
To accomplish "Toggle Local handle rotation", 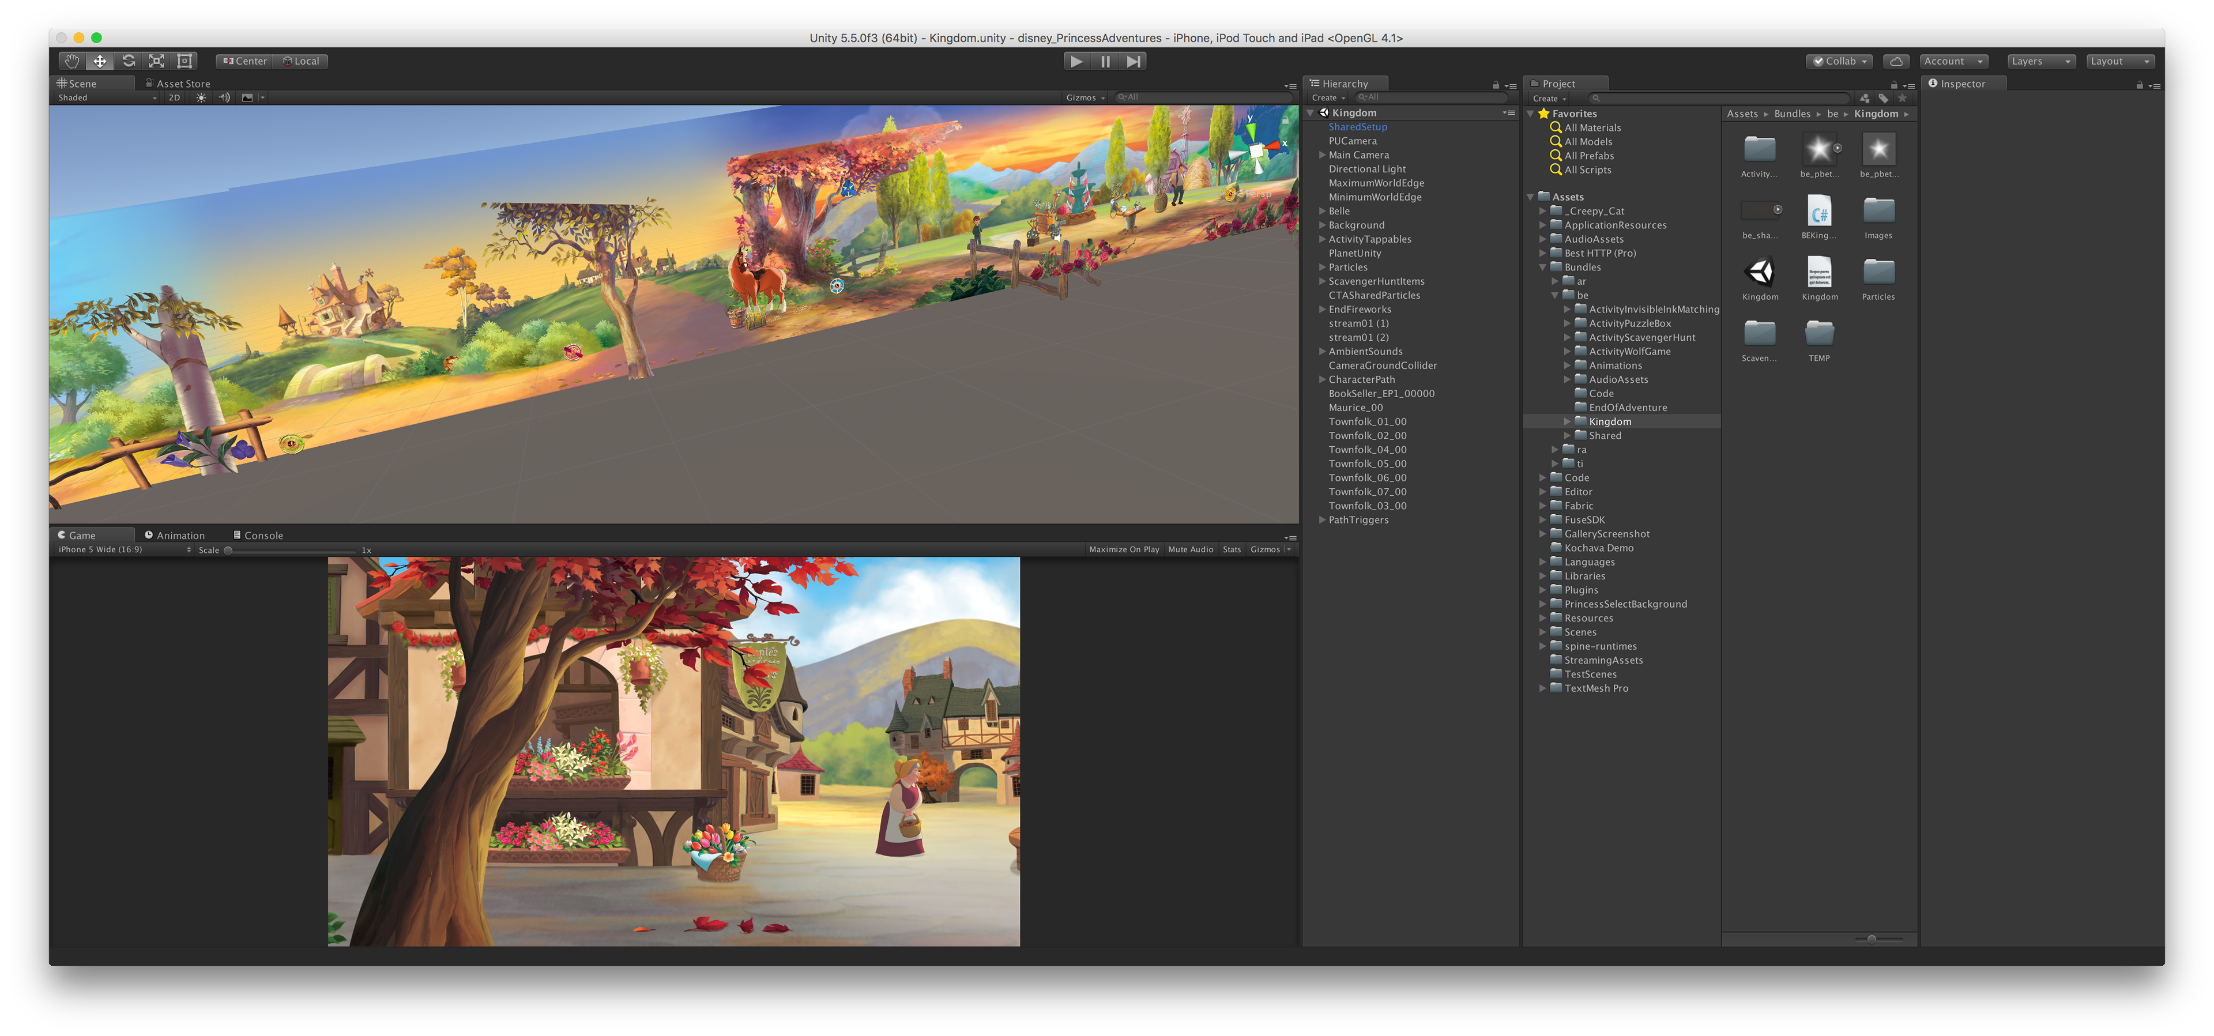I will pyautogui.click(x=301, y=61).
